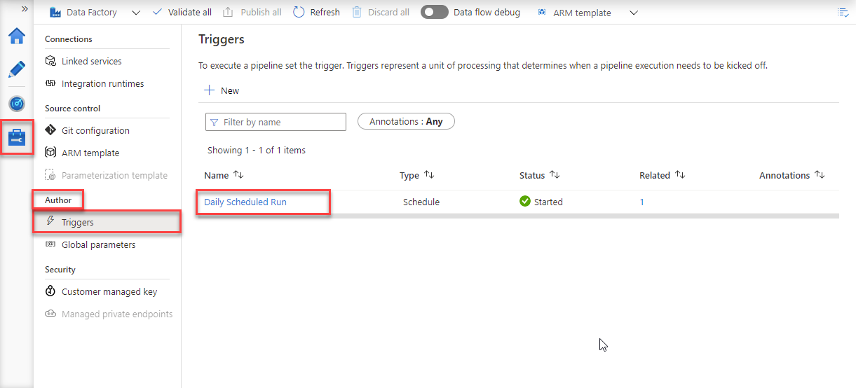Sort triggers by Name column
The image size is (856, 388).
238,175
